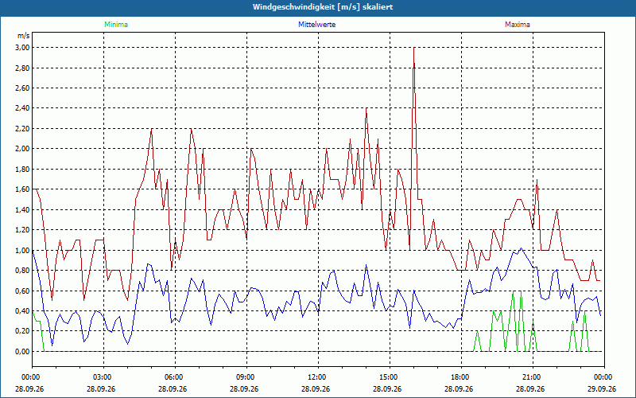Select the green Minima legend label
The height and width of the screenshot is (398, 636).
pyautogui.click(x=116, y=25)
